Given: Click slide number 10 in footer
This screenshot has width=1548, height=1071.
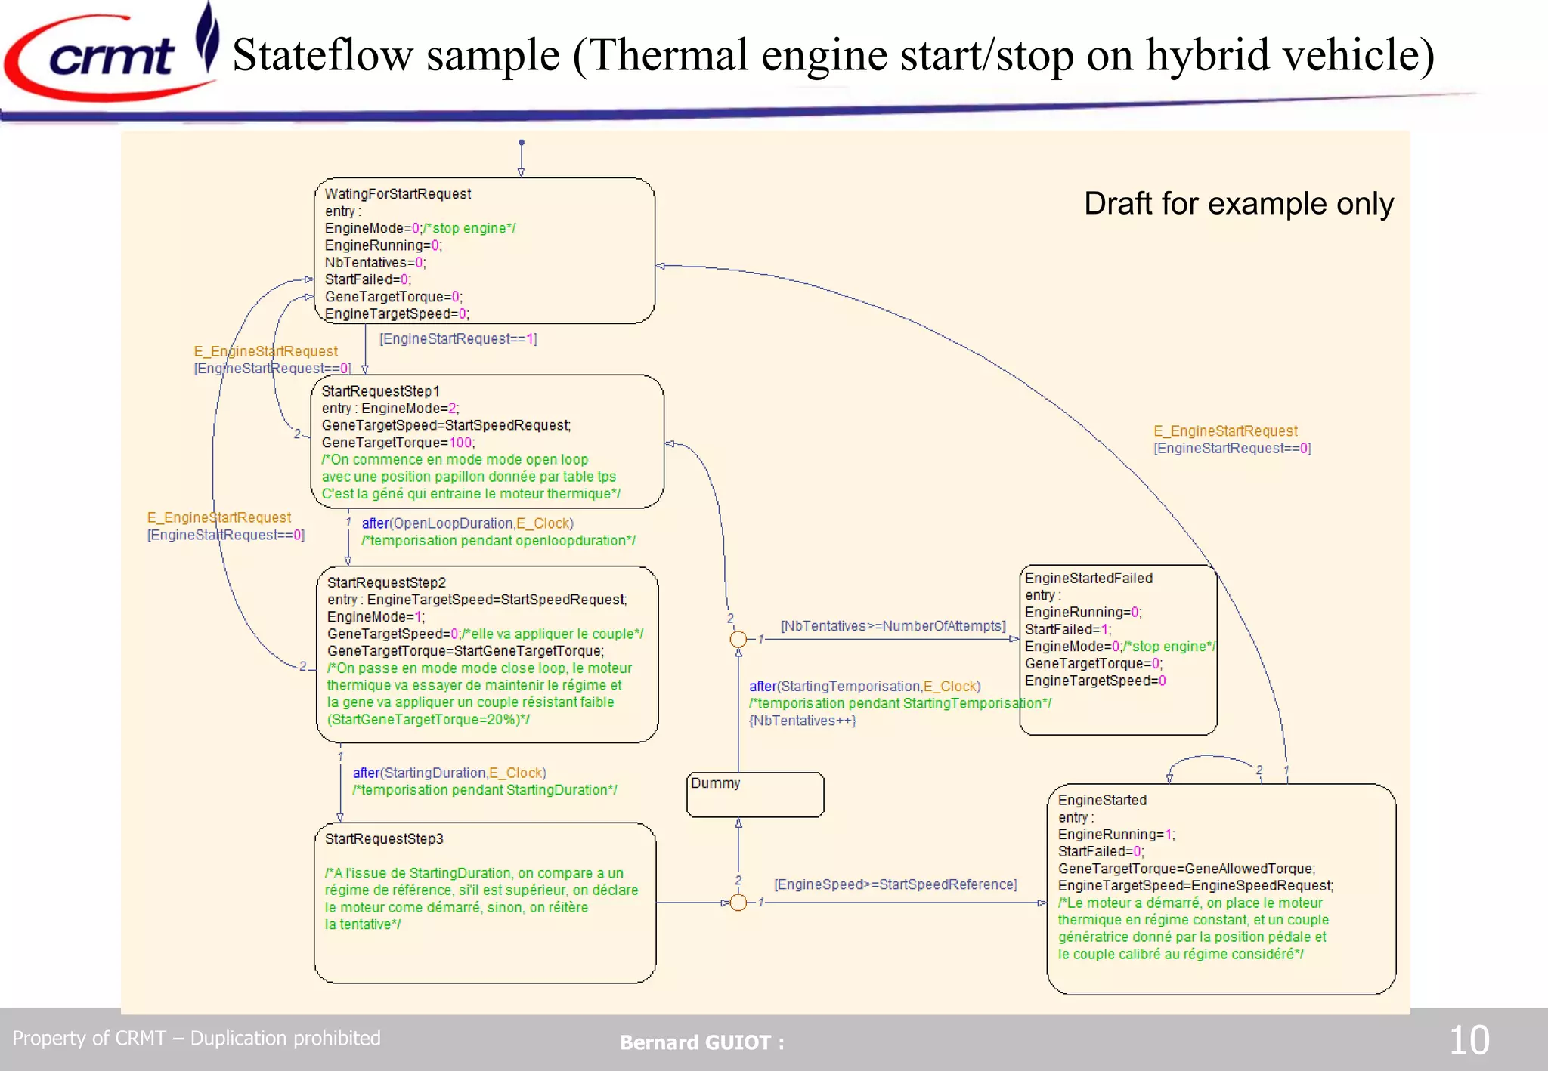Looking at the screenshot, I should pos(1469,1040).
